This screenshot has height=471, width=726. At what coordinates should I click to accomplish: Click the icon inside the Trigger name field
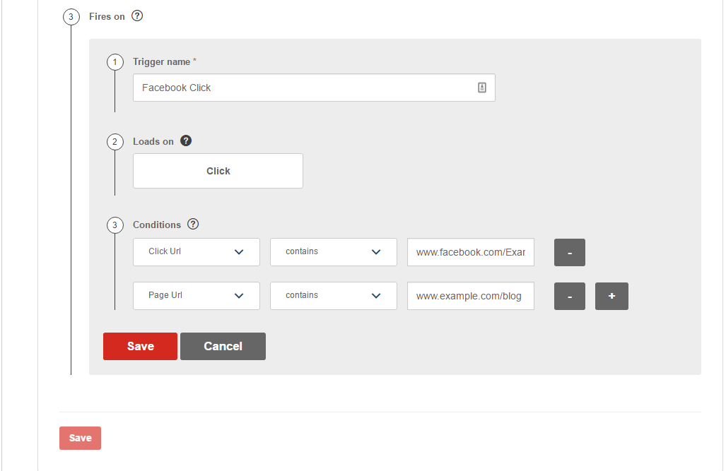click(x=481, y=86)
